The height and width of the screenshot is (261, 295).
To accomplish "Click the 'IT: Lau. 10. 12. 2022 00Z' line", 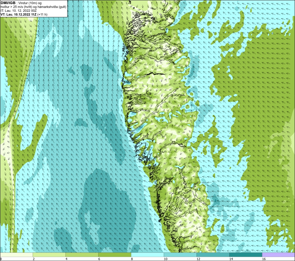I will pyautogui.click(x=19, y=11).
